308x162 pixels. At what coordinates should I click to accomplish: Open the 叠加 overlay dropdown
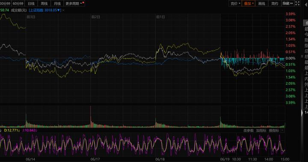[249, 3]
